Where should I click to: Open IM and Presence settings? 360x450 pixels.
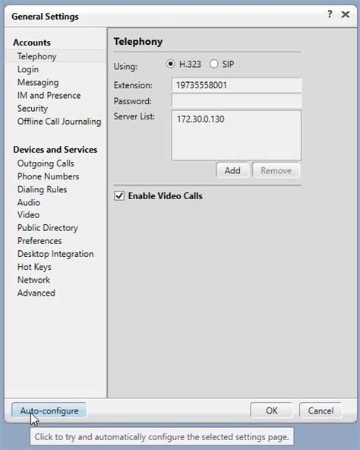49,95
